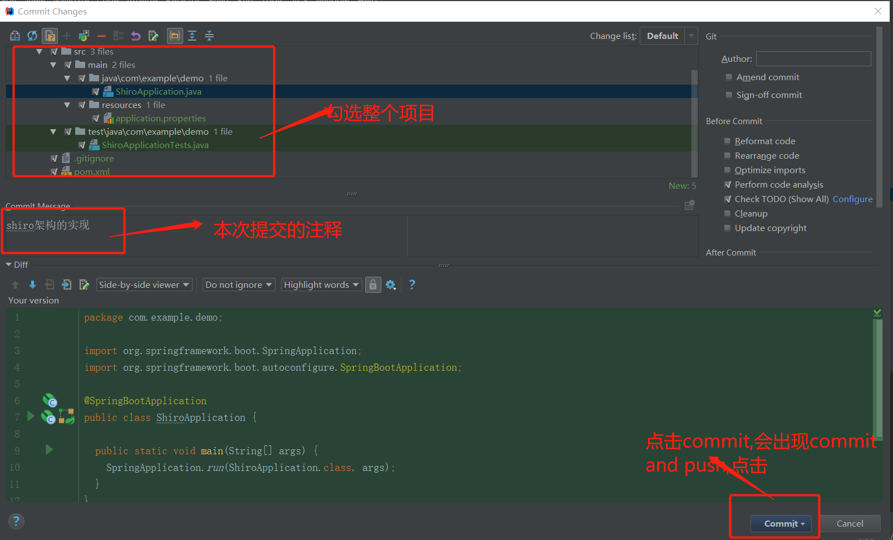Screen dimensions: 893x540
Task: Open the Change list Default dropdown
Action: click(x=669, y=36)
